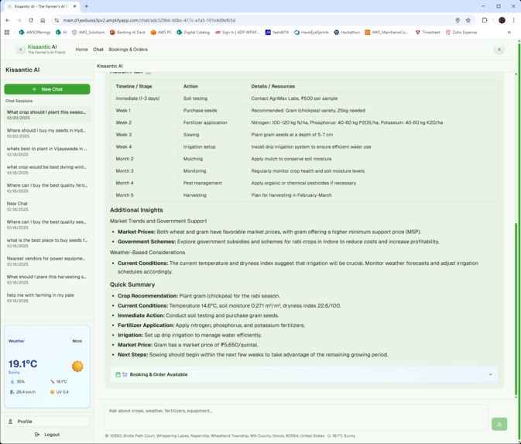521x444 pixels.
Task: Open the apps grid in bookmarks bar
Action: (7, 33)
